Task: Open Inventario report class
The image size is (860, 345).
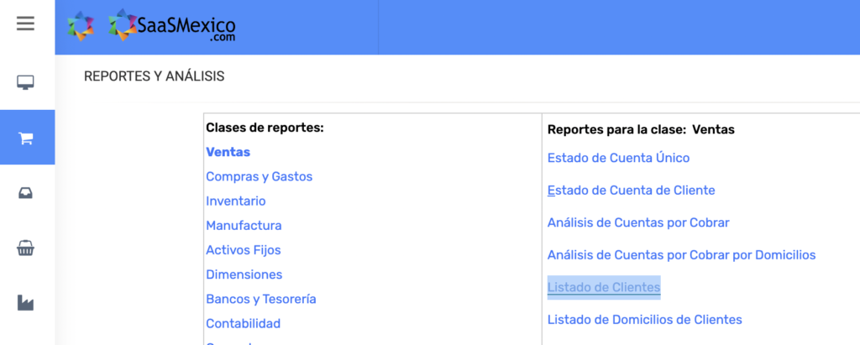Action: [x=235, y=201]
